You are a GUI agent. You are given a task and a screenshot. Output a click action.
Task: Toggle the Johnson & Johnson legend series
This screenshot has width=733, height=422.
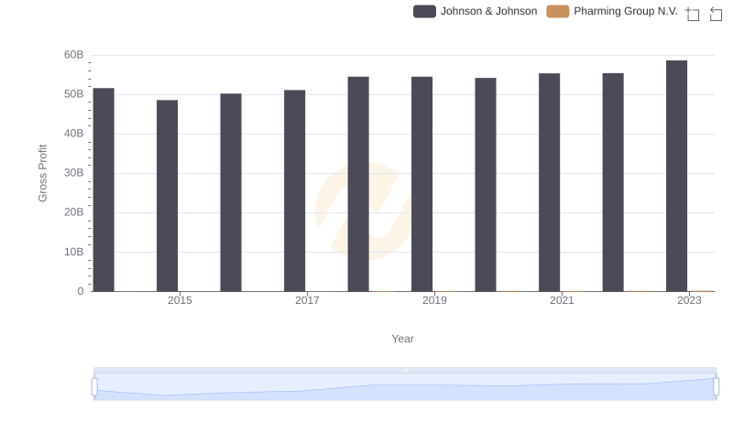(x=475, y=11)
